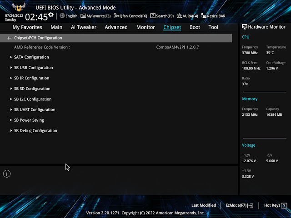This screenshot has width=291, height=218.
Task: Switch to EzMode(F7)
Action: click(x=240, y=205)
